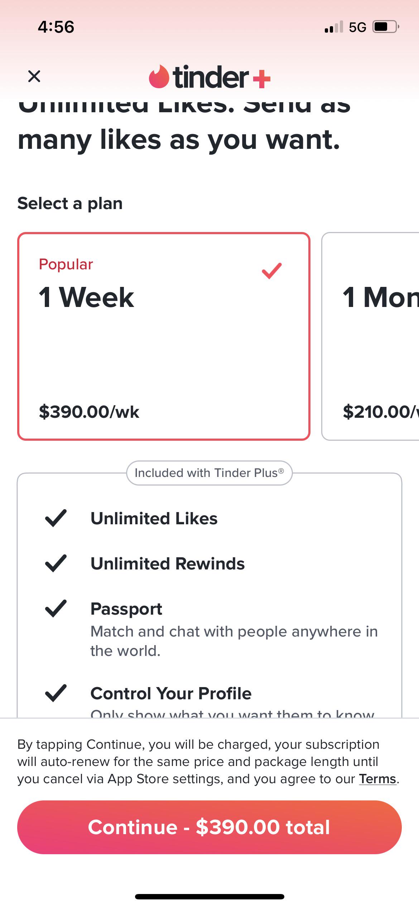The width and height of the screenshot is (419, 908).
Task: Tap the Unlimited Likes feature label
Action: pos(154,519)
